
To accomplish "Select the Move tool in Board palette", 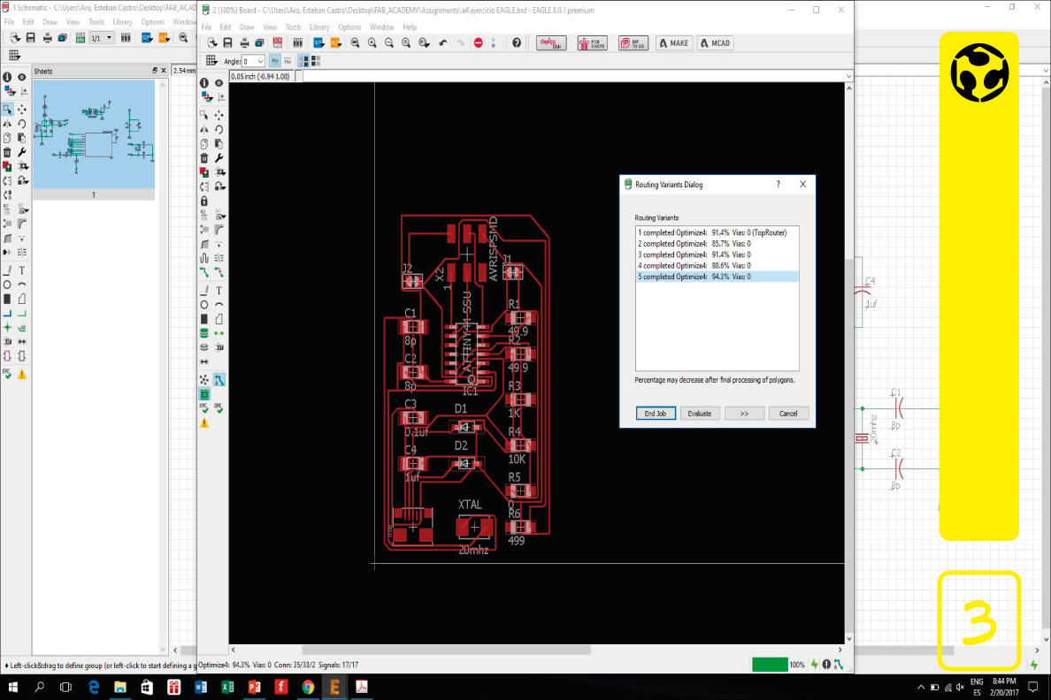I will tap(219, 115).
